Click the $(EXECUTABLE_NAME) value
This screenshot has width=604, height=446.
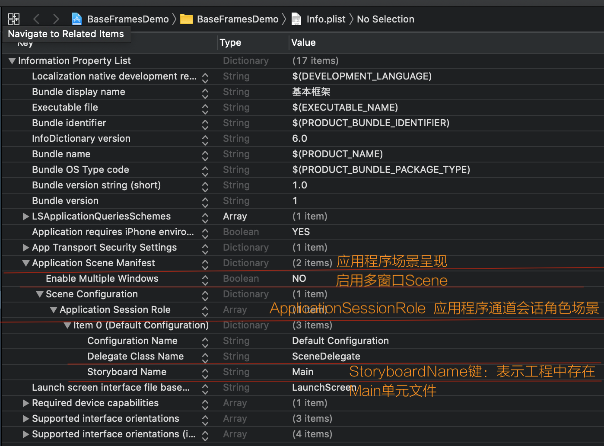pyautogui.click(x=345, y=108)
